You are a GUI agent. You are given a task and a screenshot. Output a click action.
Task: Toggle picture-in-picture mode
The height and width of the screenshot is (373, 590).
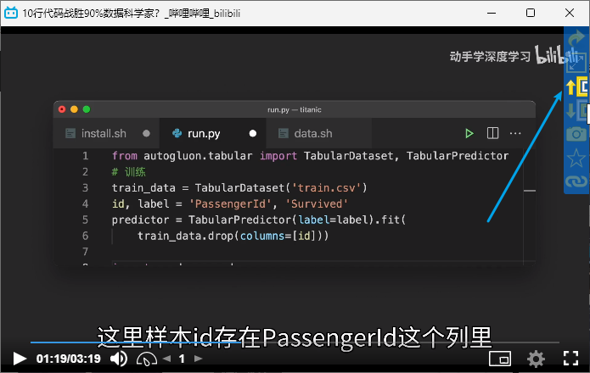tap(500, 358)
